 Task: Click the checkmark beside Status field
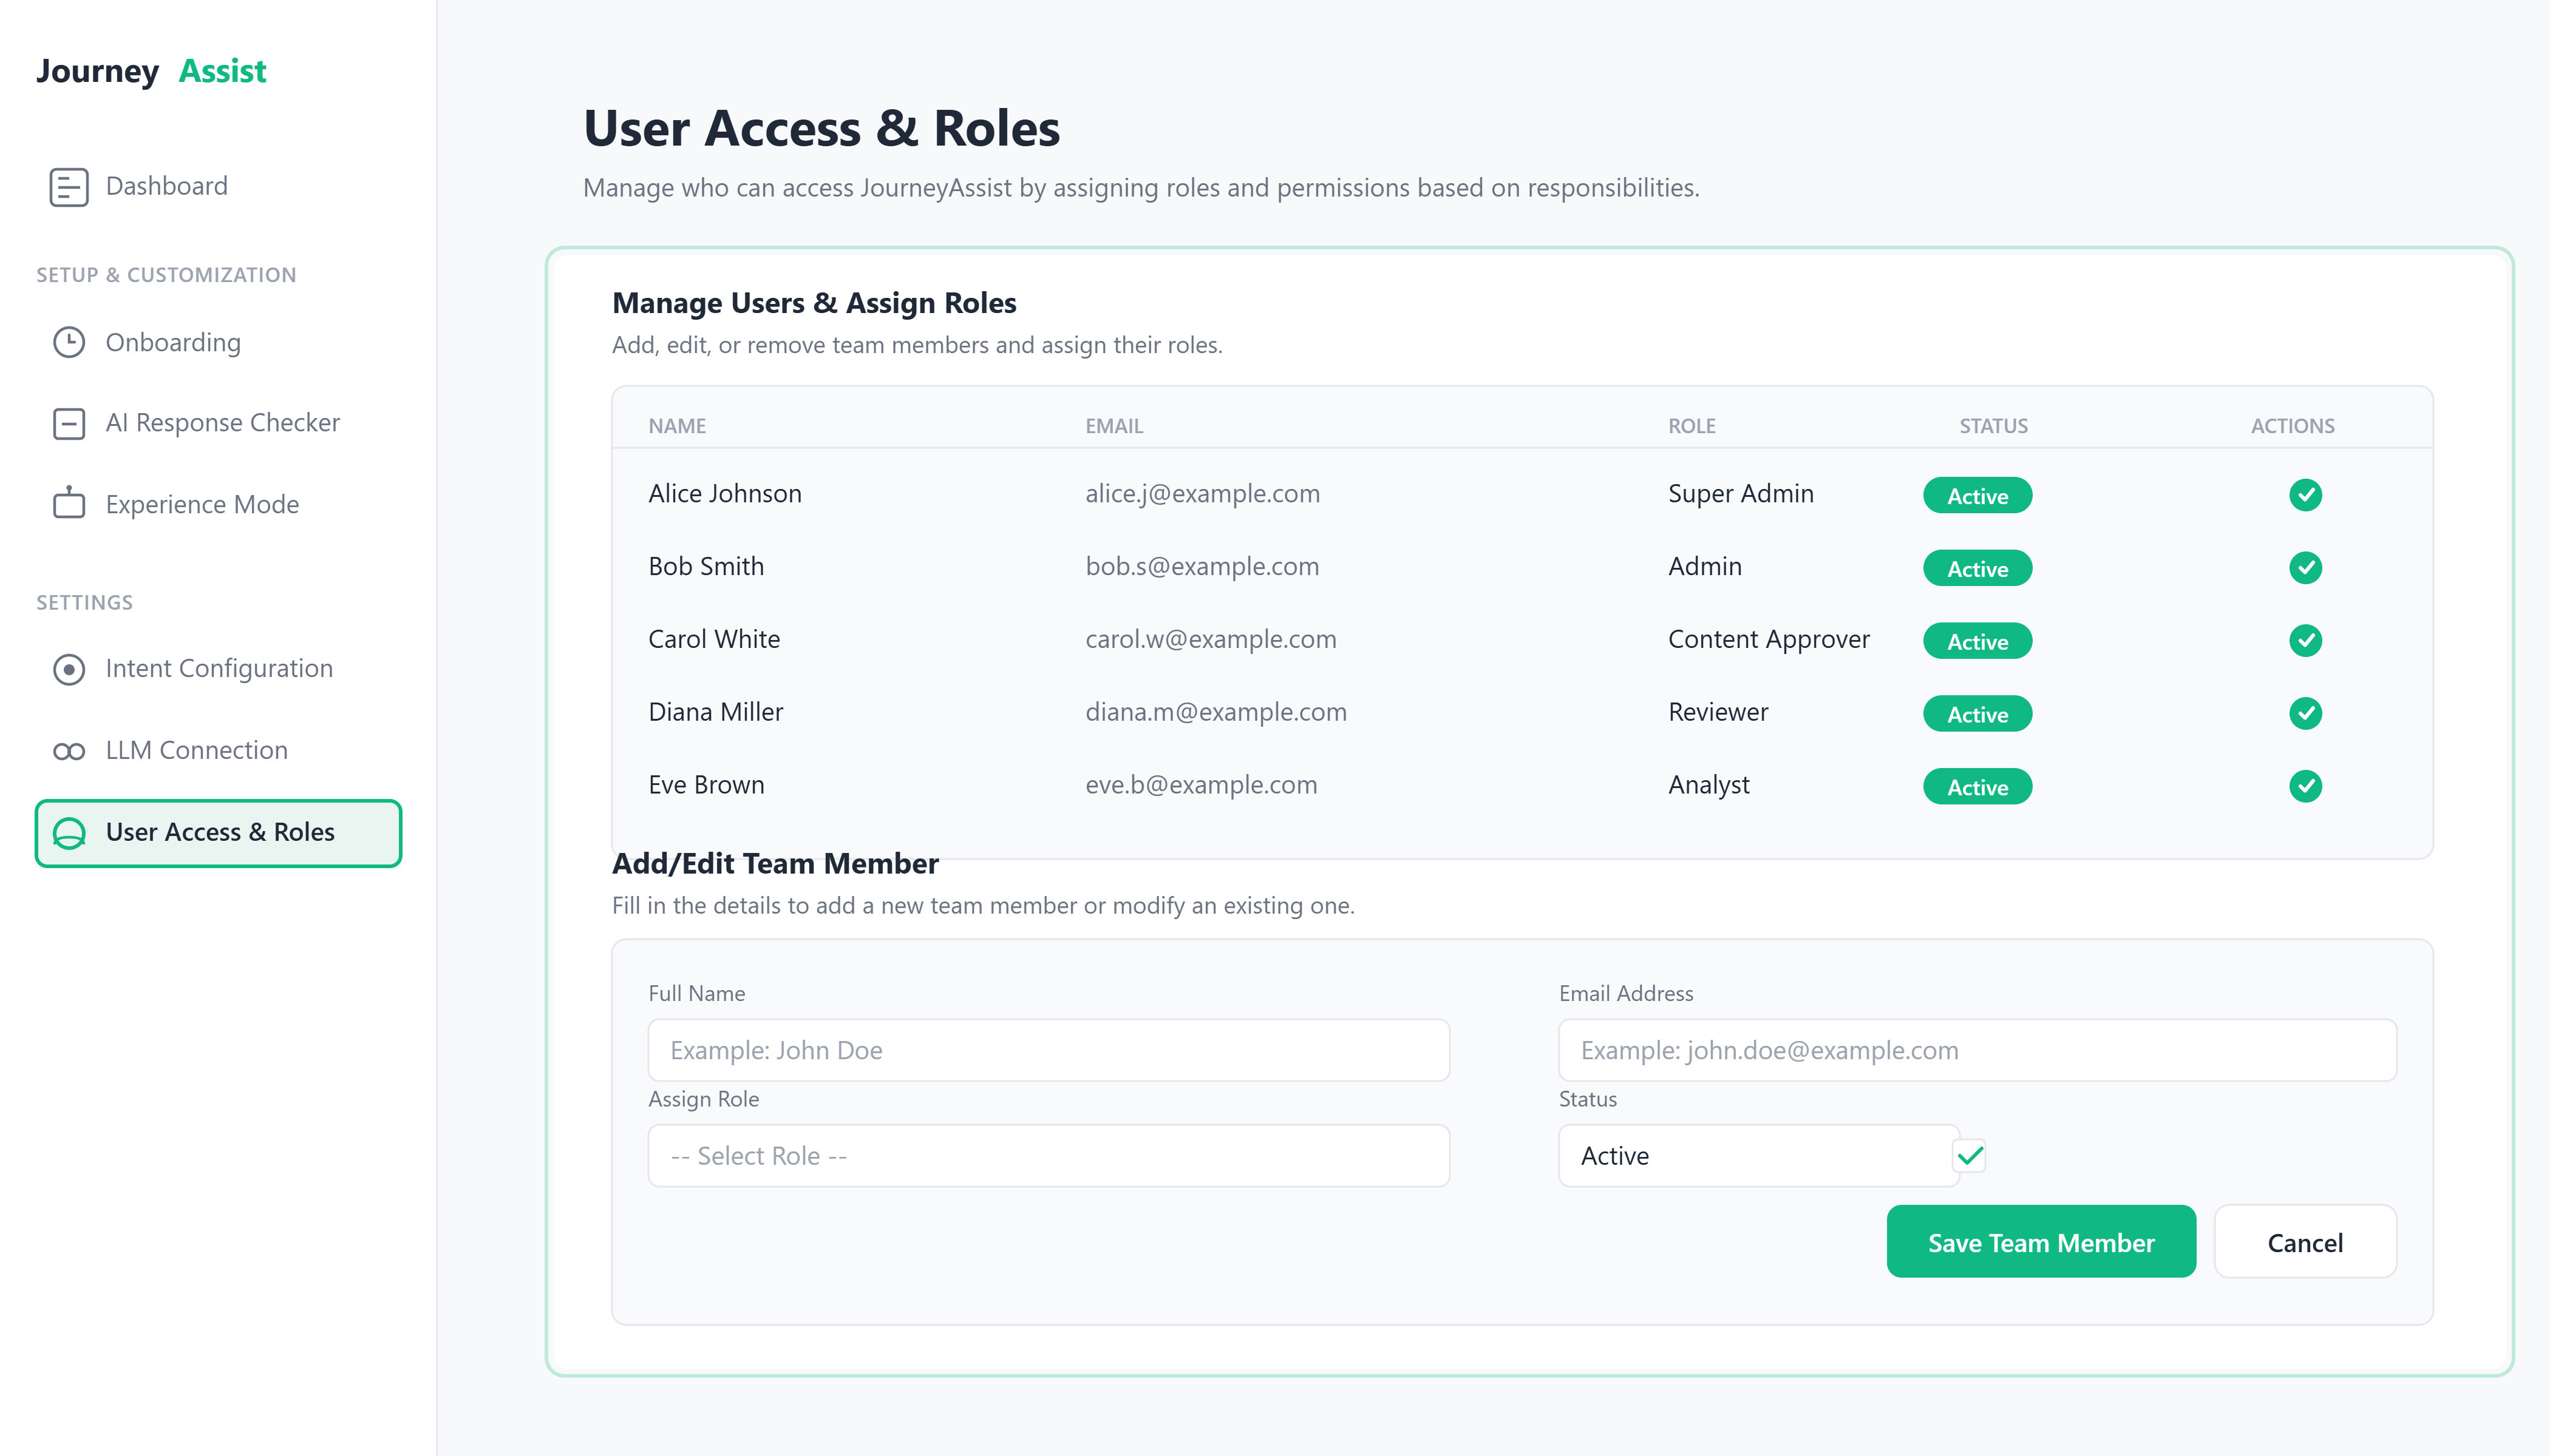coord(1971,1156)
